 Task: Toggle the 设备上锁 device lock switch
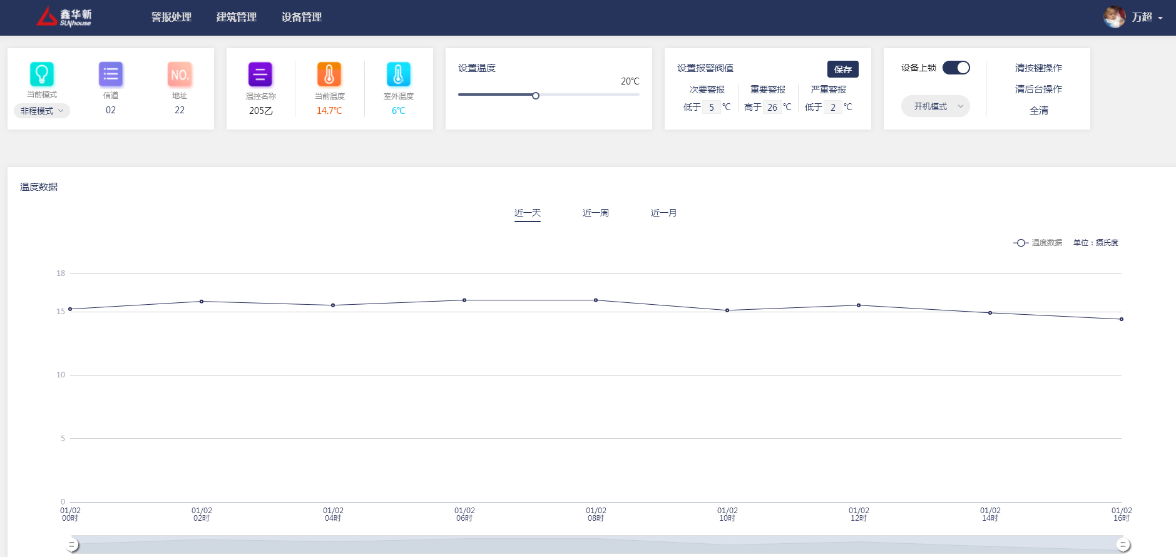(956, 68)
